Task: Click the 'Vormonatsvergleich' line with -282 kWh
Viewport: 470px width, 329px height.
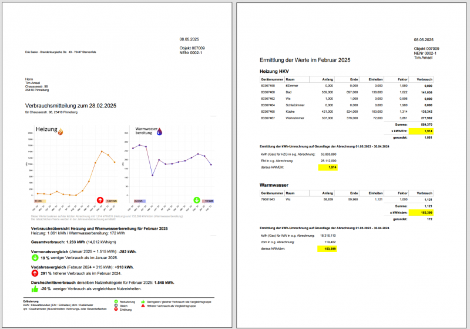Action: tap(83, 251)
